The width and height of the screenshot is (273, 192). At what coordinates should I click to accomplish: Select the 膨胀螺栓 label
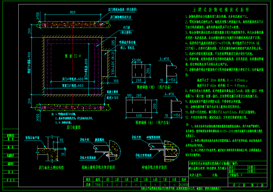click(100, 140)
